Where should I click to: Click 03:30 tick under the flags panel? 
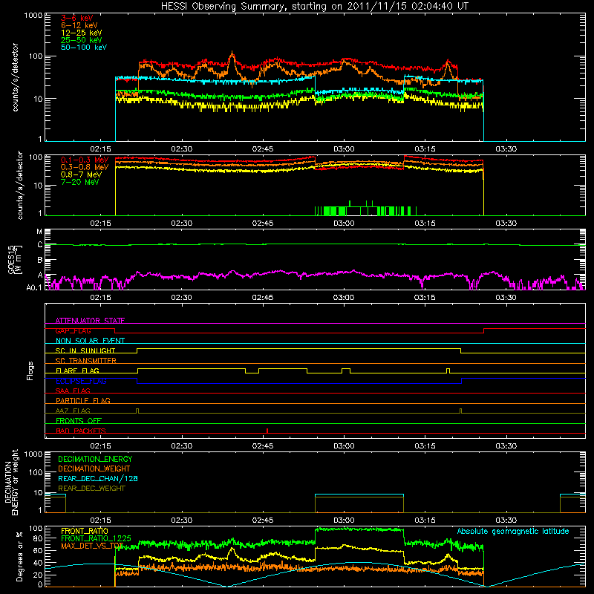click(506, 446)
